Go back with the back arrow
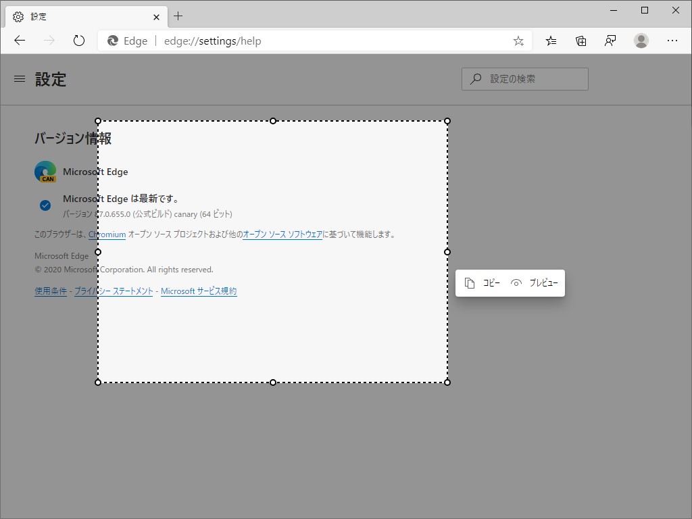The height and width of the screenshot is (519, 692). coord(20,41)
